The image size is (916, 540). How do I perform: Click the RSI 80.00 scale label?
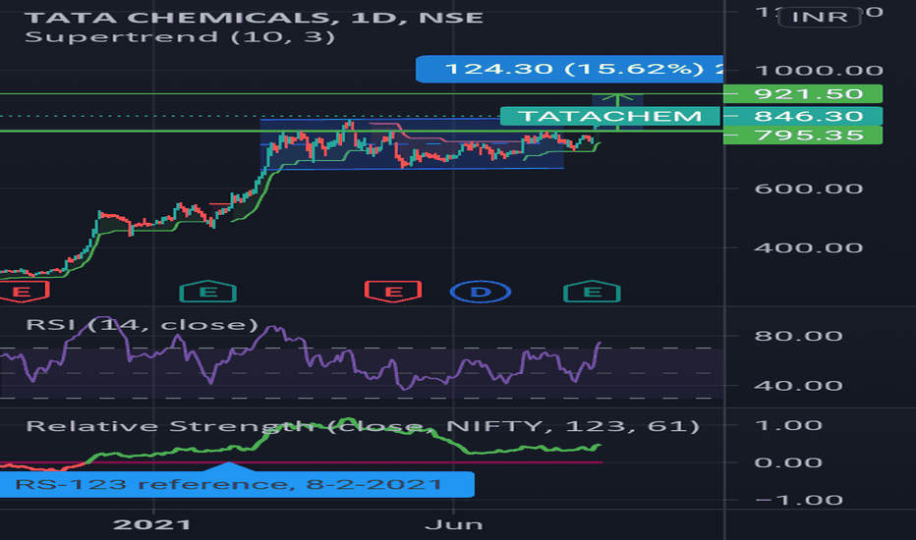(799, 336)
